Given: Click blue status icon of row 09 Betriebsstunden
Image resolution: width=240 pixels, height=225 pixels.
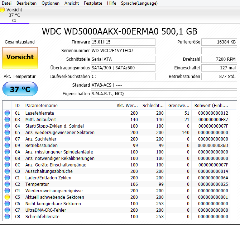Looking at the screenshot, I should (7, 145).
